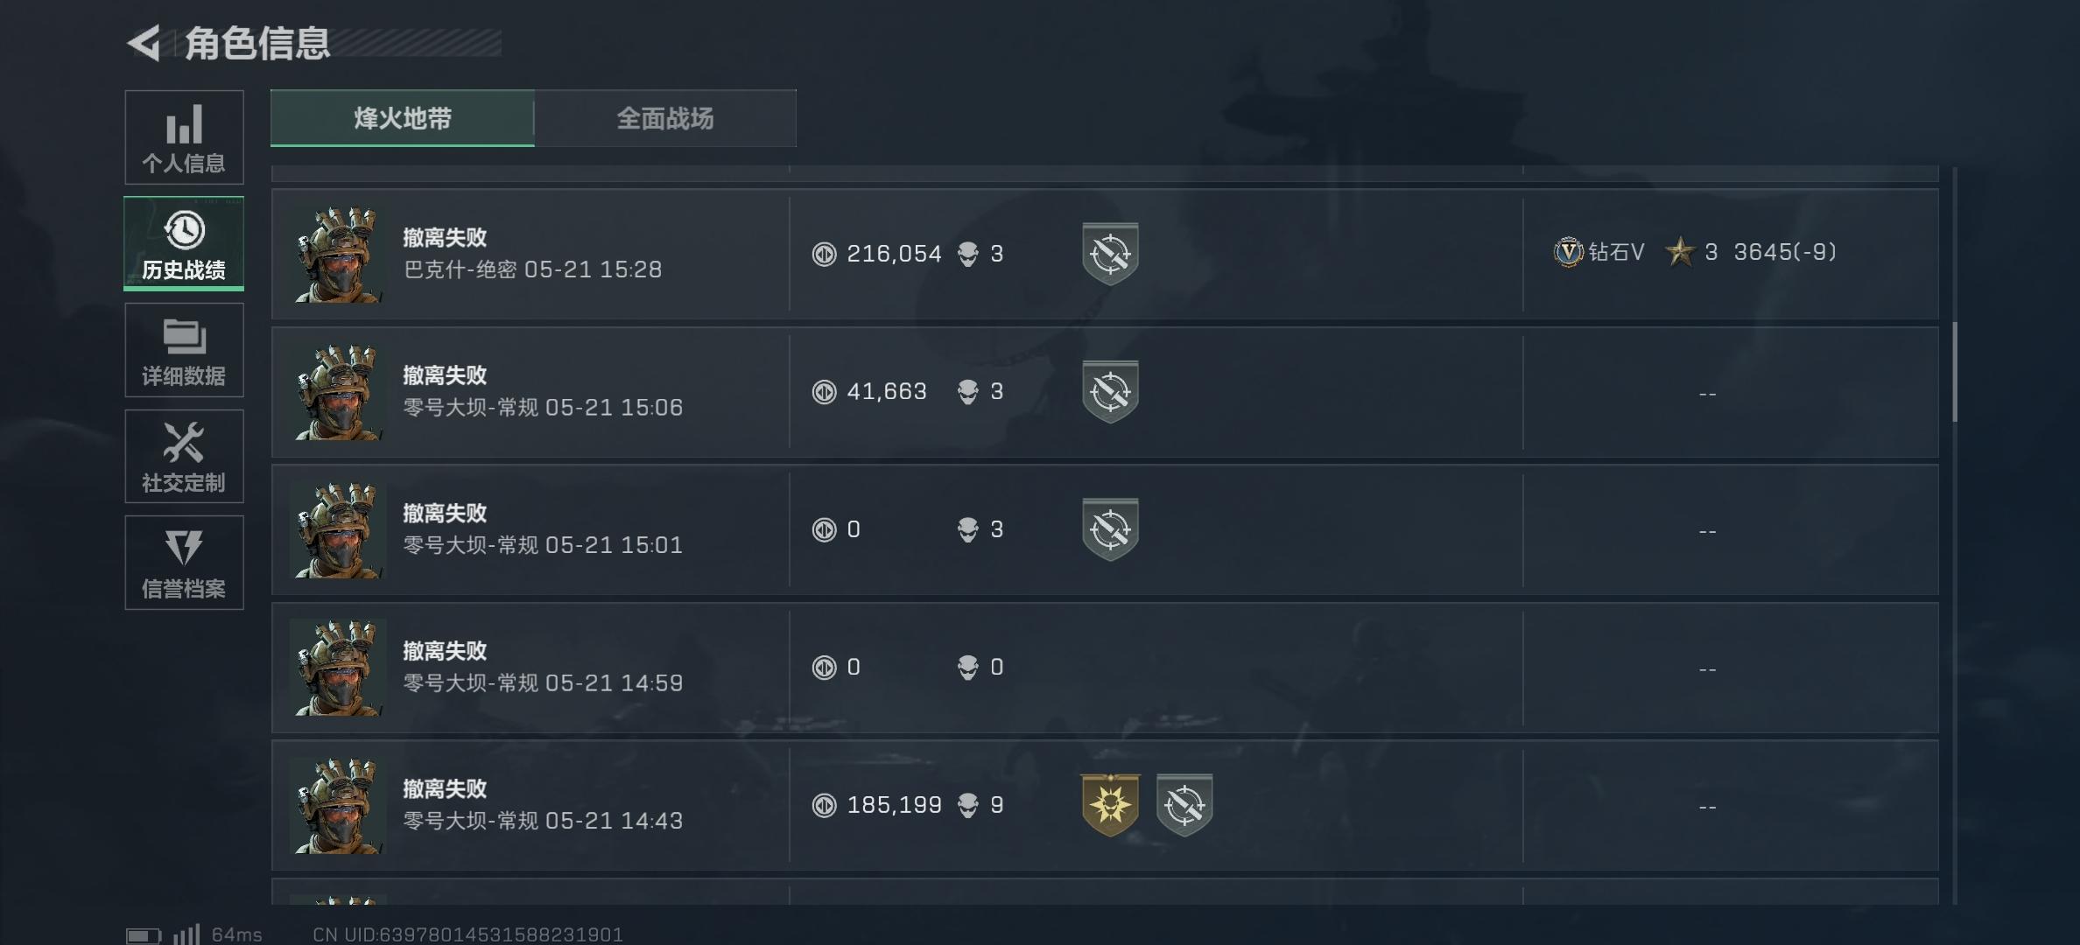2080x945 pixels.
Task: Click the gold star rank icon
Action: point(1679,253)
